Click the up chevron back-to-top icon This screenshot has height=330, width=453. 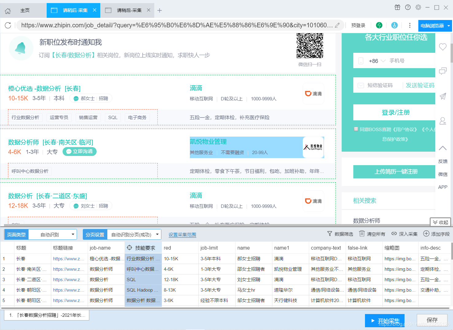coord(443,148)
